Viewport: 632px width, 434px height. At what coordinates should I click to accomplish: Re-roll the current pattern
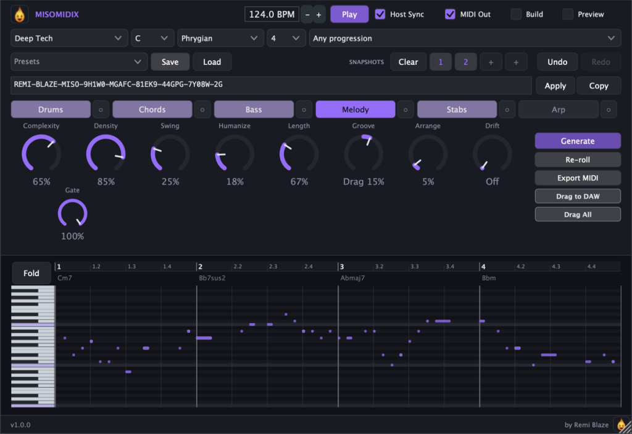click(x=578, y=160)
